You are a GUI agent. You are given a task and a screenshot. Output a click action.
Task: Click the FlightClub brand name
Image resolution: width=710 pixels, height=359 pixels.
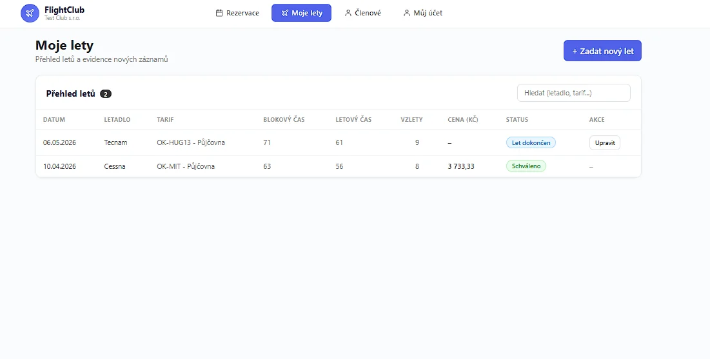(x=64, y=10)
